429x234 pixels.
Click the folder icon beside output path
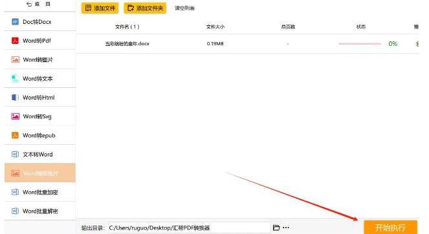pyautogui.click(x=276, y=228)
